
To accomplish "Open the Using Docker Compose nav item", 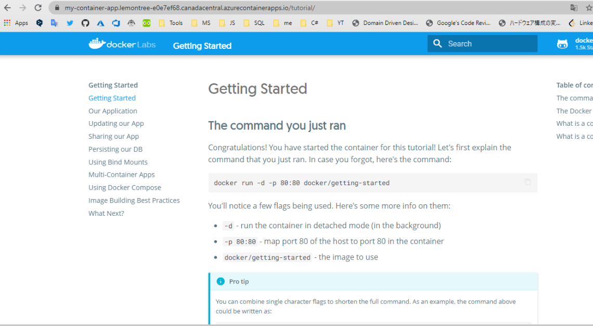I will (x=125, y=188).
